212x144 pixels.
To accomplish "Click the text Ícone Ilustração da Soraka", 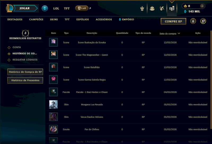I will pyautogui.click(x=92, y=43).
